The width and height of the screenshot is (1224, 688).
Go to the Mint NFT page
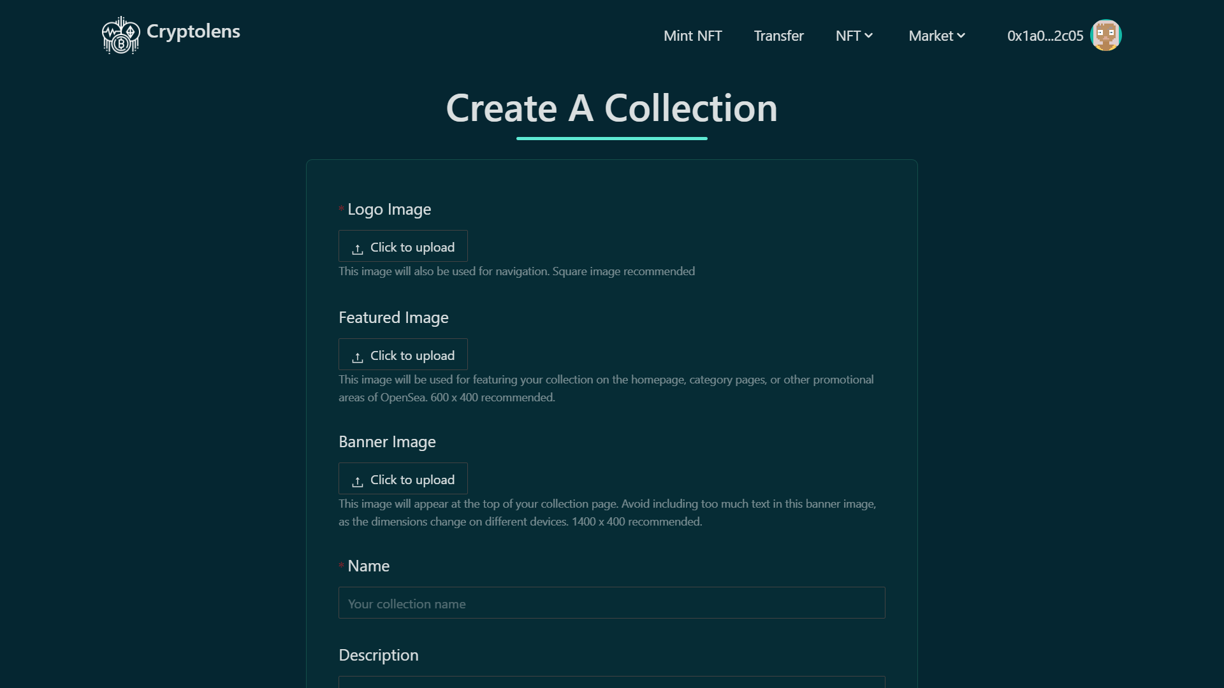point(692,36)
